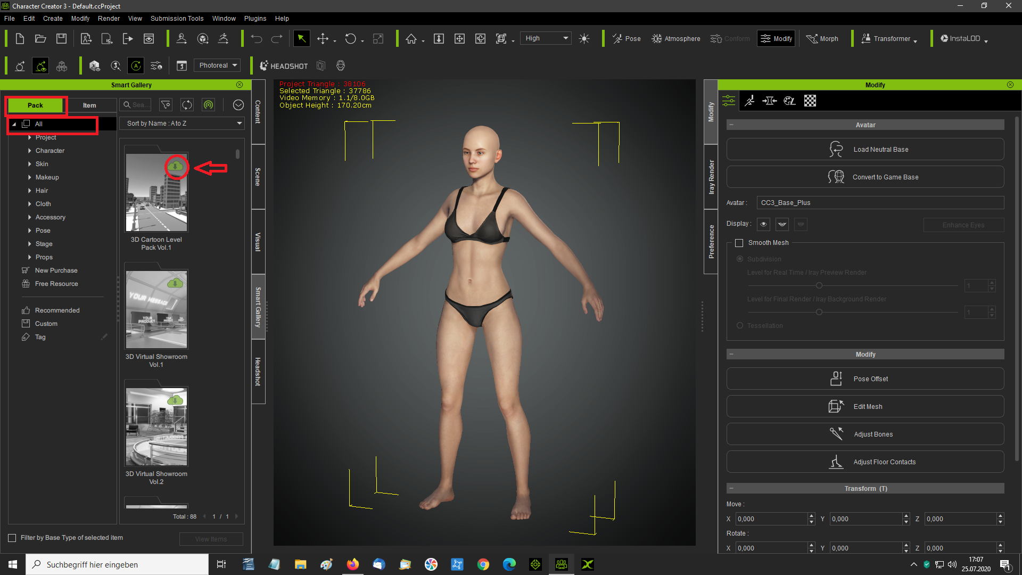Click the motion pose icon in Modify panel

tap(749, 101)
